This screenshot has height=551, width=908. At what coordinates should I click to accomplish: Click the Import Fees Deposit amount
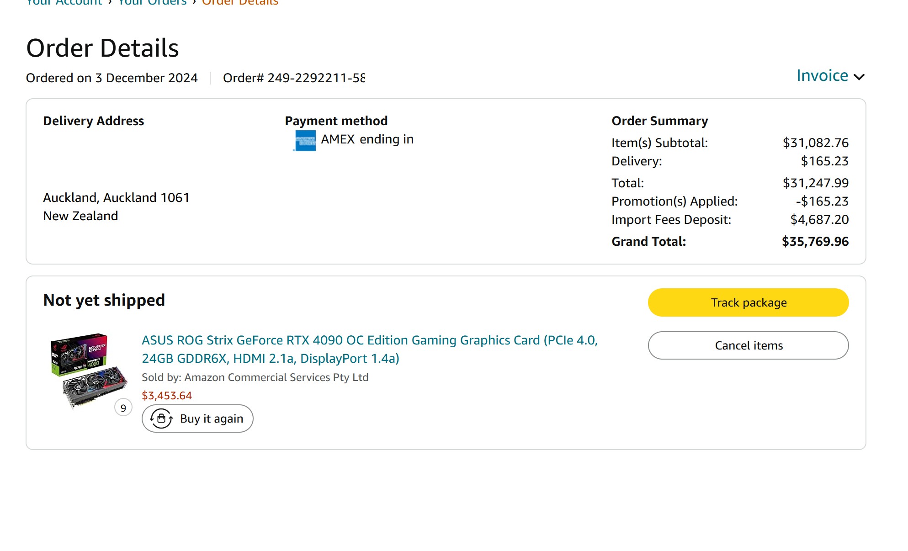click(819, 220)
